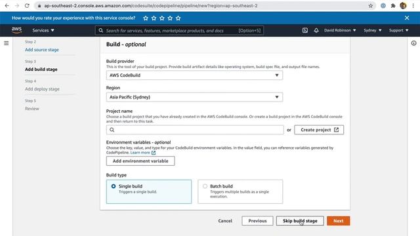Rate the console four stars
Screen dimensions: 420x236
coord(170,18)
